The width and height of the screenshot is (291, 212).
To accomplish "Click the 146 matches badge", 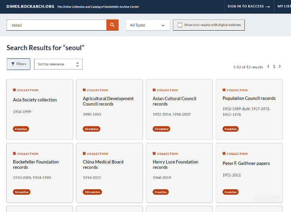I will tap(92, 192).
